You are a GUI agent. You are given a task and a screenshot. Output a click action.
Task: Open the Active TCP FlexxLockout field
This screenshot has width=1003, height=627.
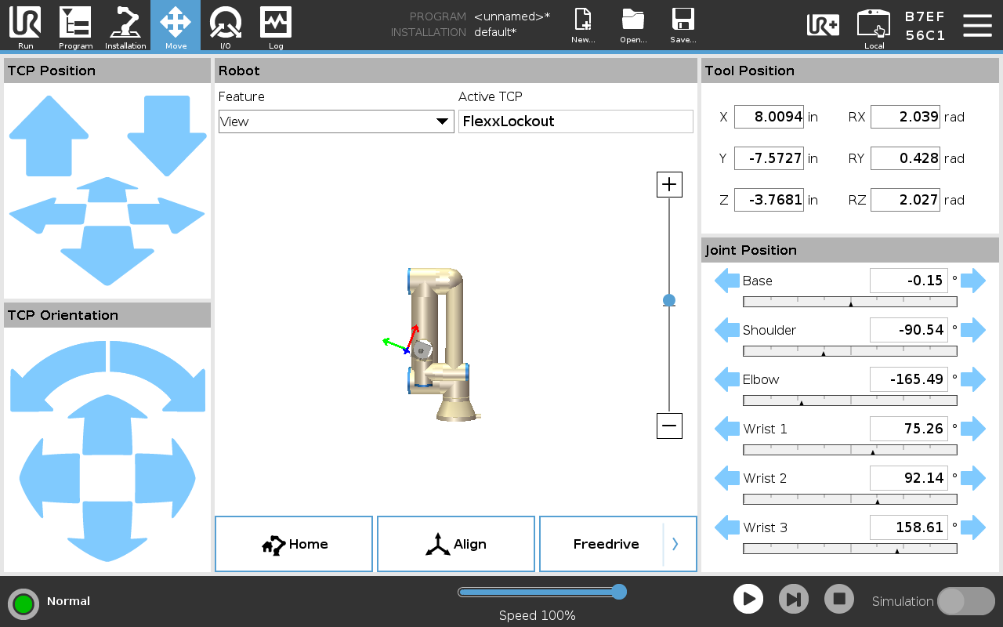click(576, 121)
